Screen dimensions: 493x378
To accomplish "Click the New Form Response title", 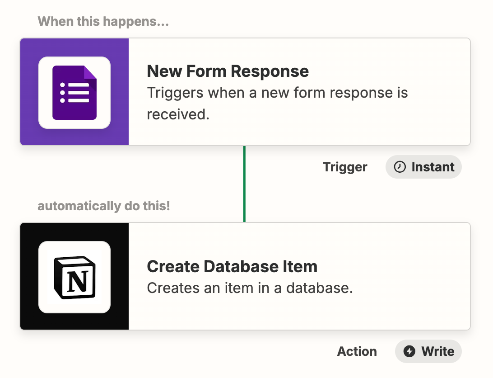I will 228,71.
